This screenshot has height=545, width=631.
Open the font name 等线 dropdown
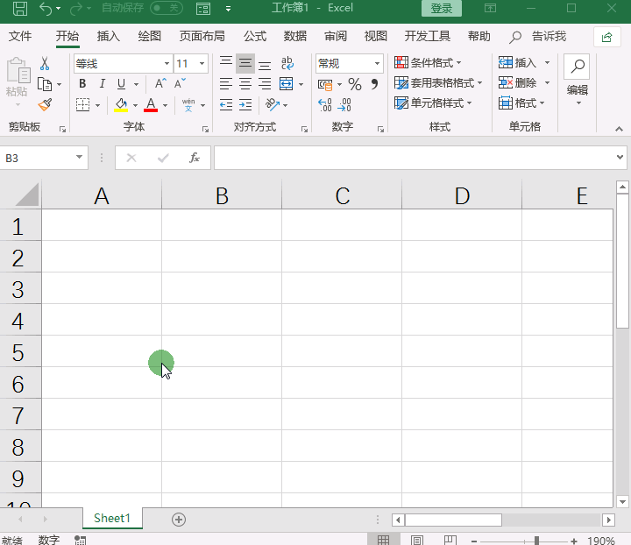pyautogui.click(x=167, y=64)
